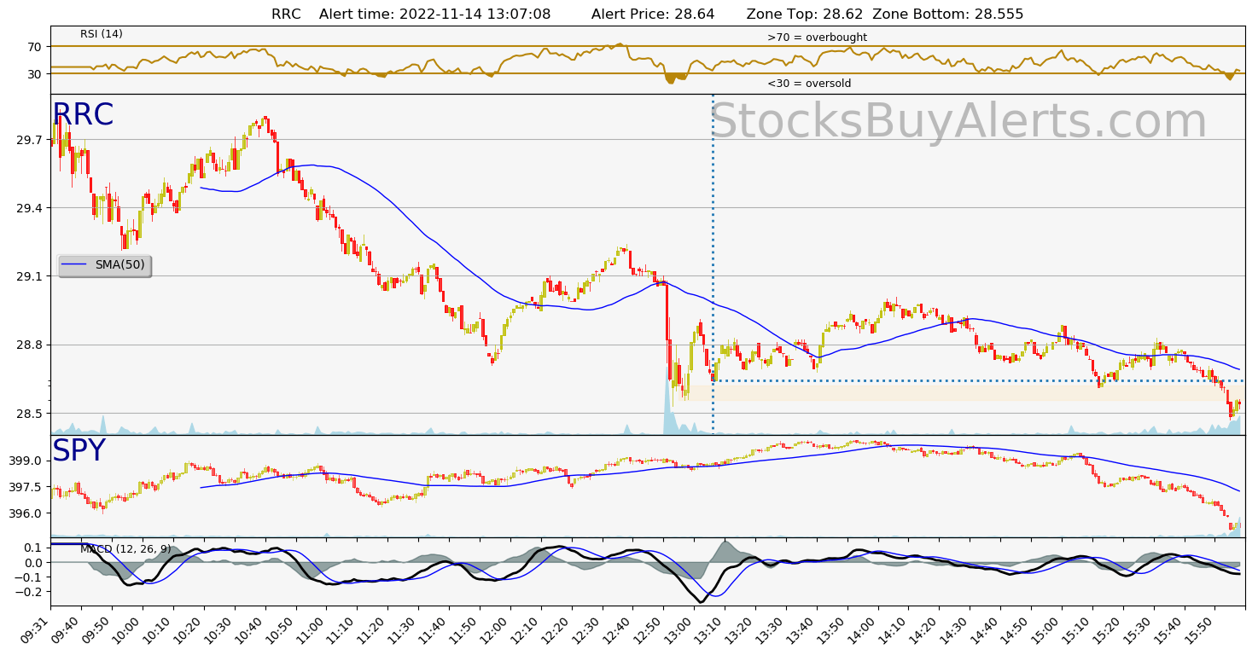Click the MACD 0.1 axis label
Viewport: 1258px width, 655px height.
[x=34, y=548]
